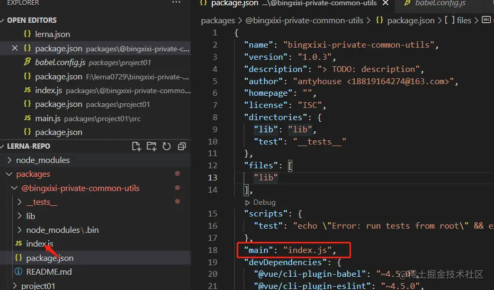
Task: Click the Debug code lens above scripts
Action: click(x=260, y=203)
